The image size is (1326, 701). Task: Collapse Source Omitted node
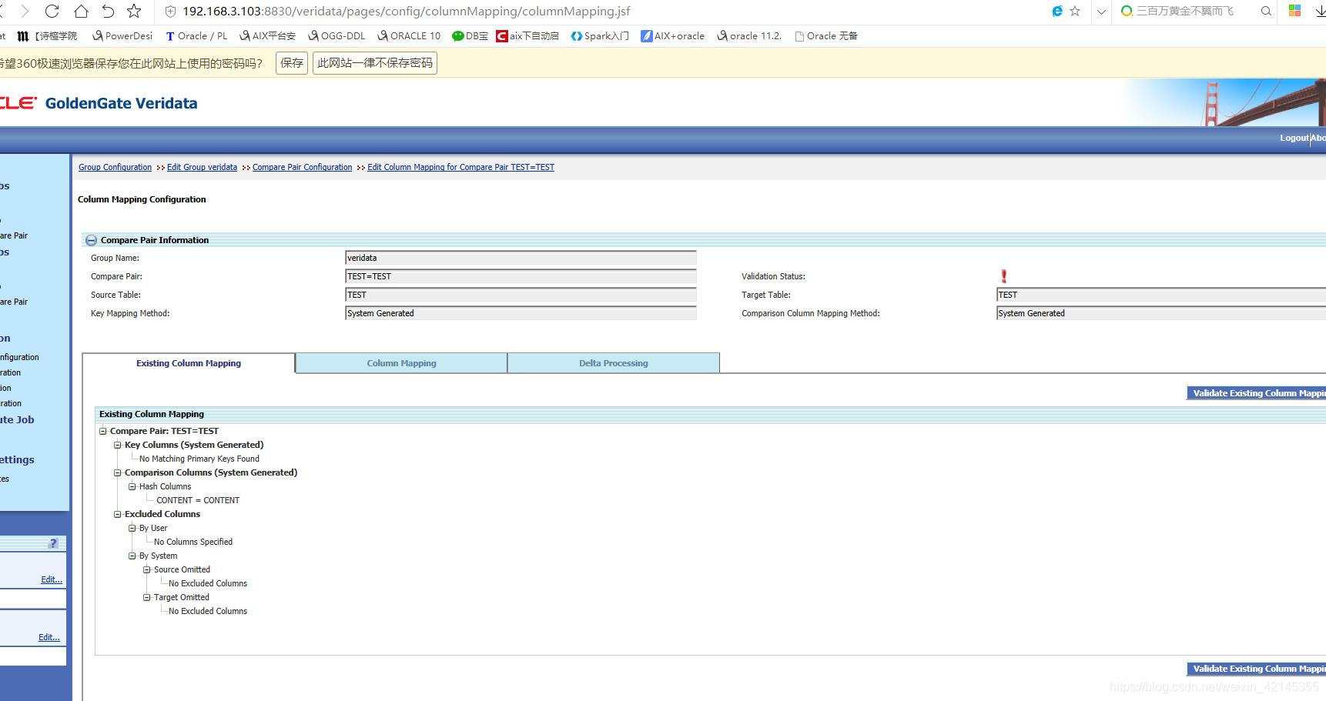click(x=146, y=569)
